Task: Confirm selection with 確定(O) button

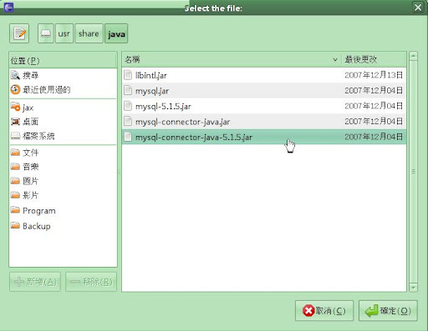Action: pyautogui.click(x=388, y=311)
